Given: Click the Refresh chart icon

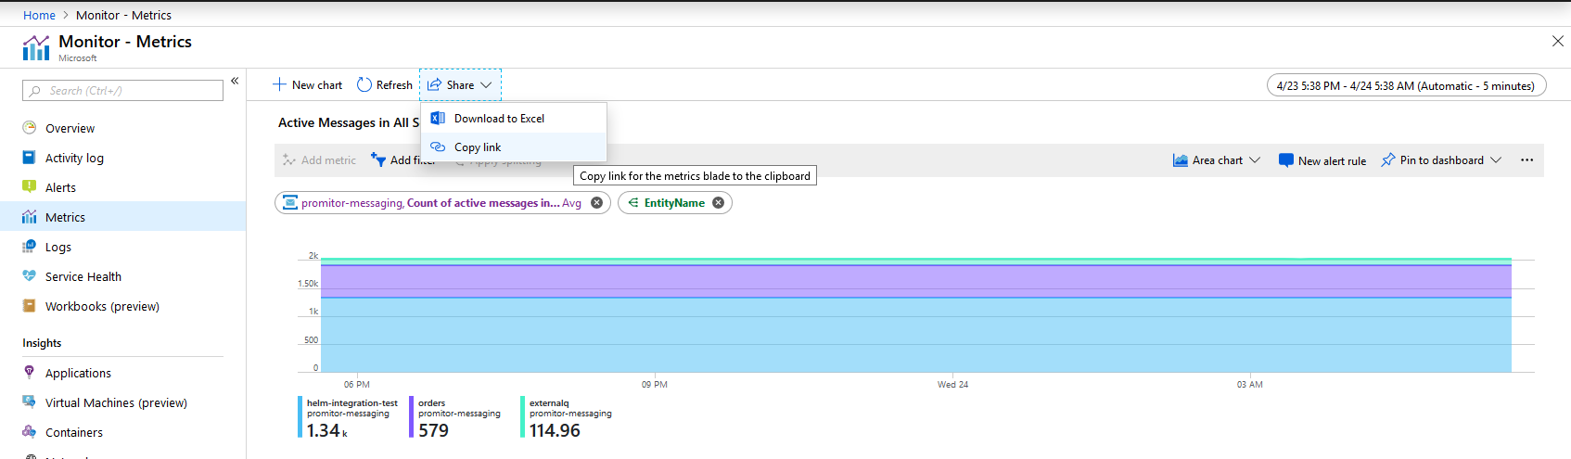Looking at the screenshot, I should [364, 84].
